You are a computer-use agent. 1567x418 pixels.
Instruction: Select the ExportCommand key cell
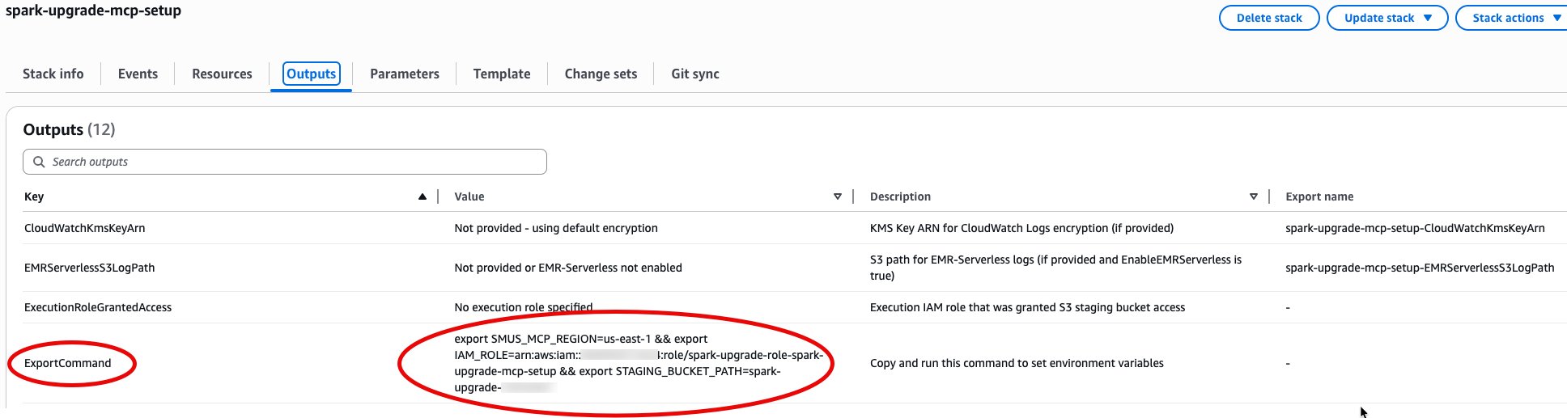pyautogui.click(x=68, y=363)
